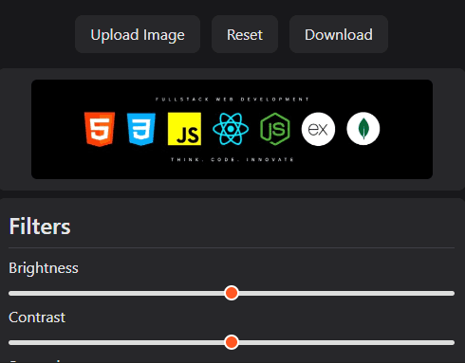The width and height of the screenshot is (465, 363).
Task: Adjust the Contrast slider handle
Action: (x=232, y=342)
